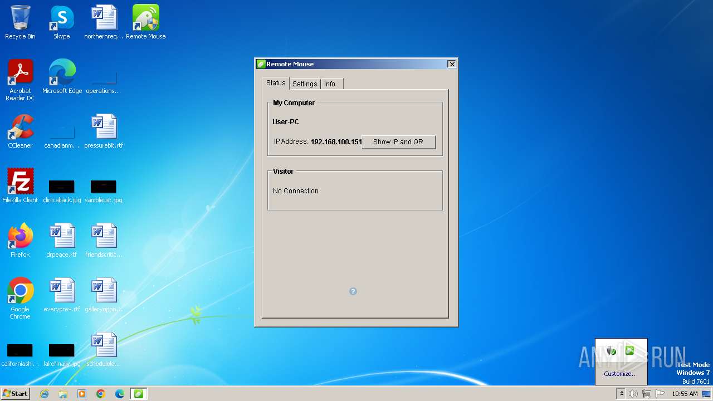Select the northernreq document icon

[104, 22]
